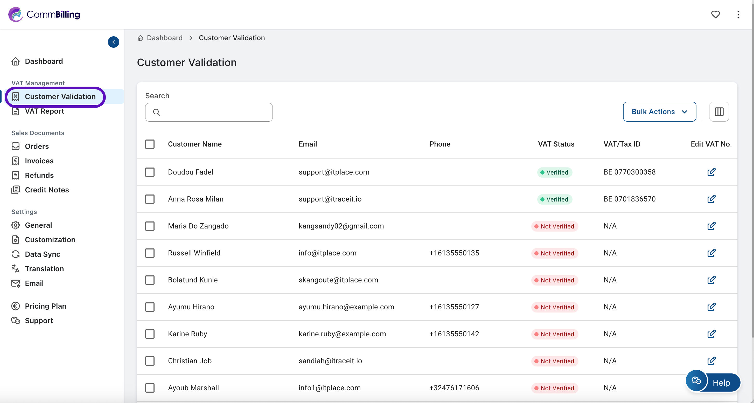Open Data Sync settings
The height and width of the screenshot is (403, 754).
43,254
